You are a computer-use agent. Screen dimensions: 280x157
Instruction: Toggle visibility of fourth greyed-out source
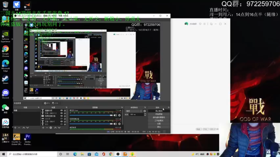pyautogui.click(x=62, y=119)
